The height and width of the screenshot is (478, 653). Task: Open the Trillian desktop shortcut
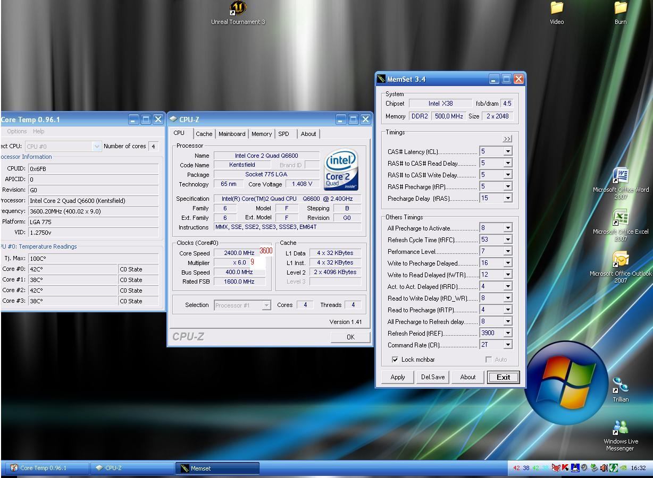click(621, 389)
